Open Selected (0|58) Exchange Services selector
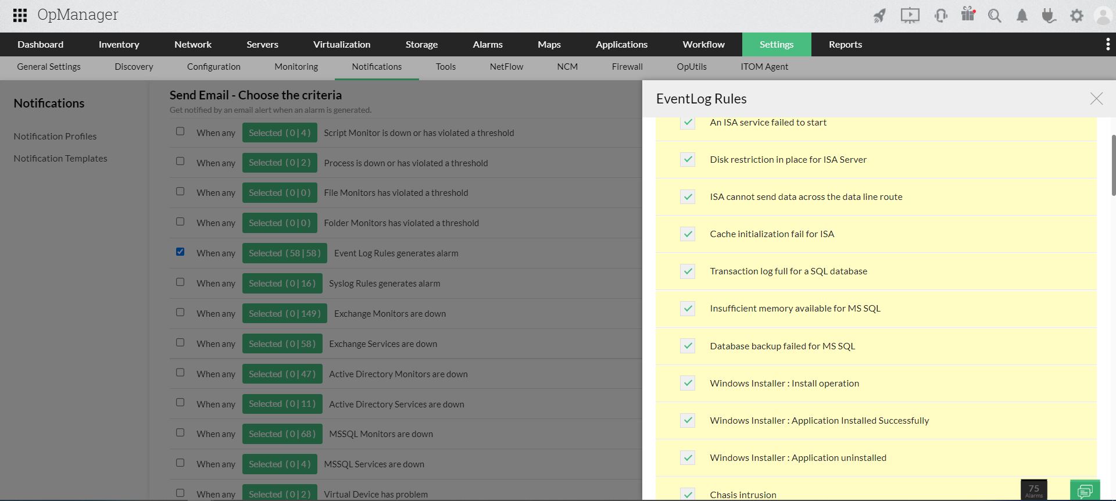 tap(282, 343)
